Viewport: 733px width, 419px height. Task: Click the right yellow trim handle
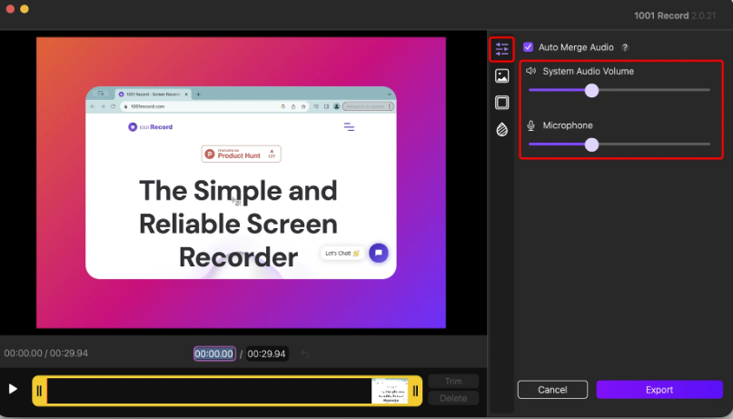point(415,391)
